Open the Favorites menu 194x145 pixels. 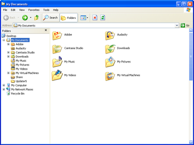34,10
